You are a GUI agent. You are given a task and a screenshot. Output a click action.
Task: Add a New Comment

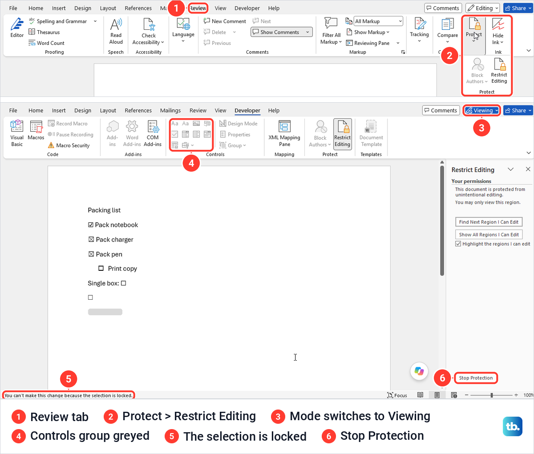pos(225,21)
